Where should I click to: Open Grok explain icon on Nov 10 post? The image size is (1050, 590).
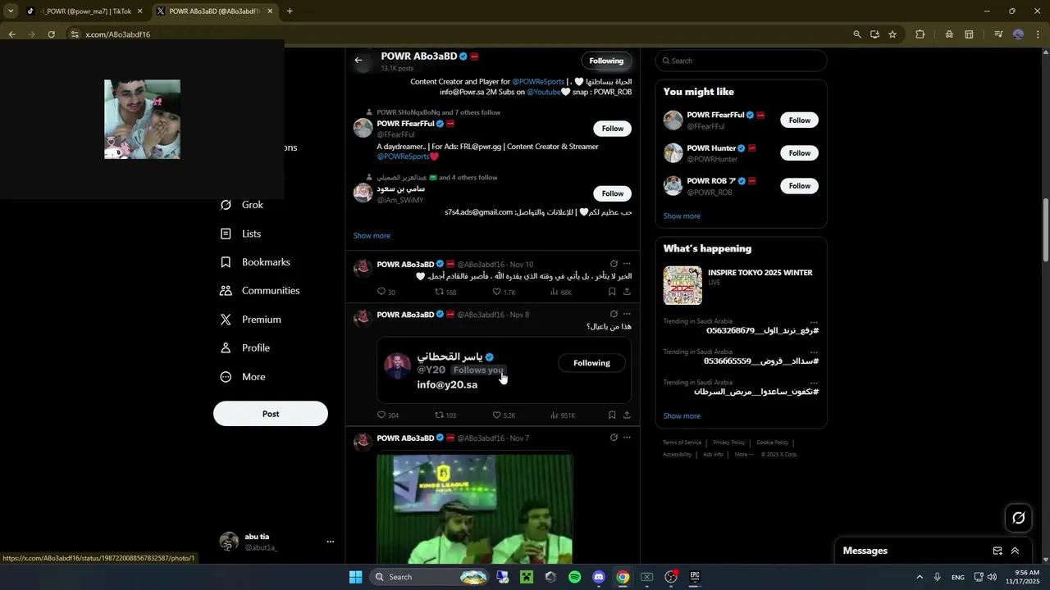(613, 264)
